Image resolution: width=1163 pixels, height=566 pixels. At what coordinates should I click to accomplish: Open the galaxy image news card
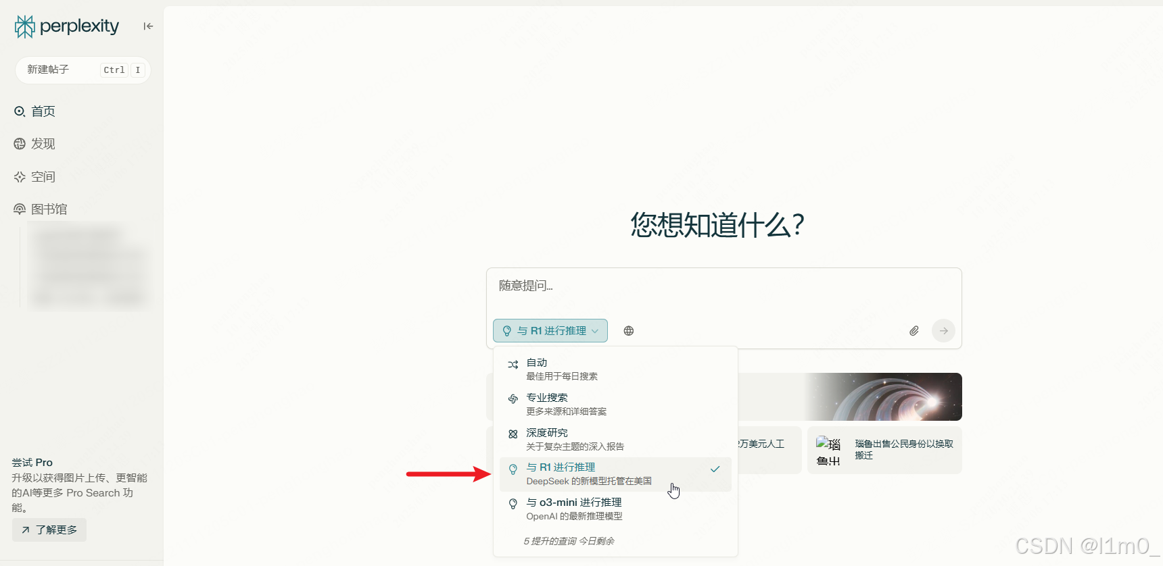click(x=850, y=396)
